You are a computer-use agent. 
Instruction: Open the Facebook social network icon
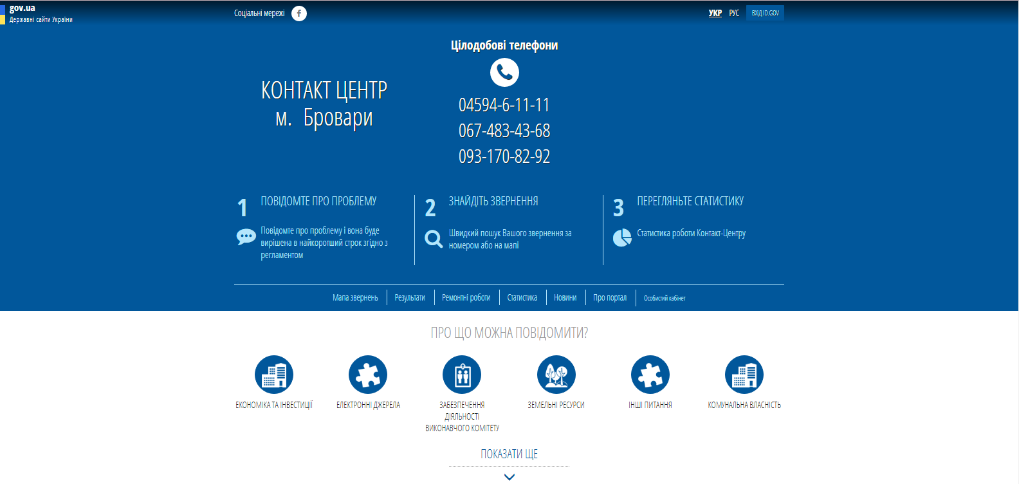click(299, 14)
